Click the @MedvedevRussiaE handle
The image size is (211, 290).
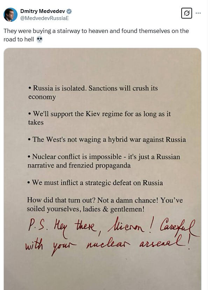point(42,18)
